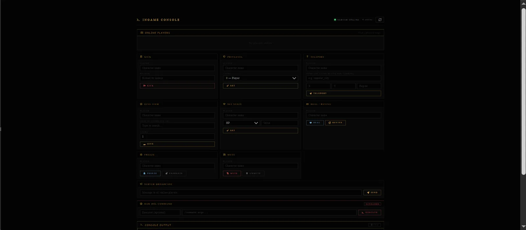This screenshot has height=230, width=526.
Task: Click the terminal icon beside Ingame Console title
Action: coord(138,20)
